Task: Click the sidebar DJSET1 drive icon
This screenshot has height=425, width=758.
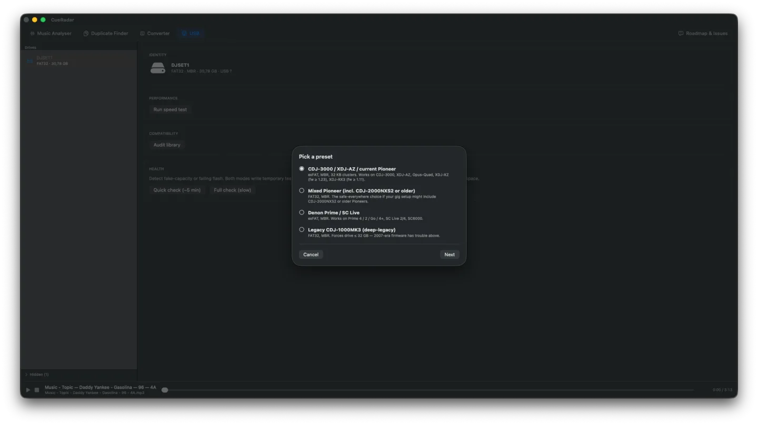Action: tap(30, 61)
